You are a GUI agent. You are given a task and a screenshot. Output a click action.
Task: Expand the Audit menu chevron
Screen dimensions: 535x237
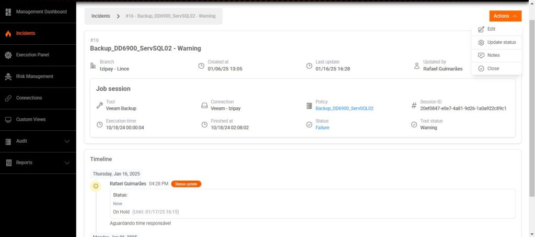(x=67, y=141)
